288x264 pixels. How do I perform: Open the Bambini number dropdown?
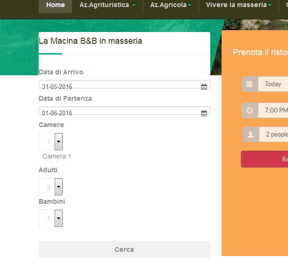tap(58, 218)
